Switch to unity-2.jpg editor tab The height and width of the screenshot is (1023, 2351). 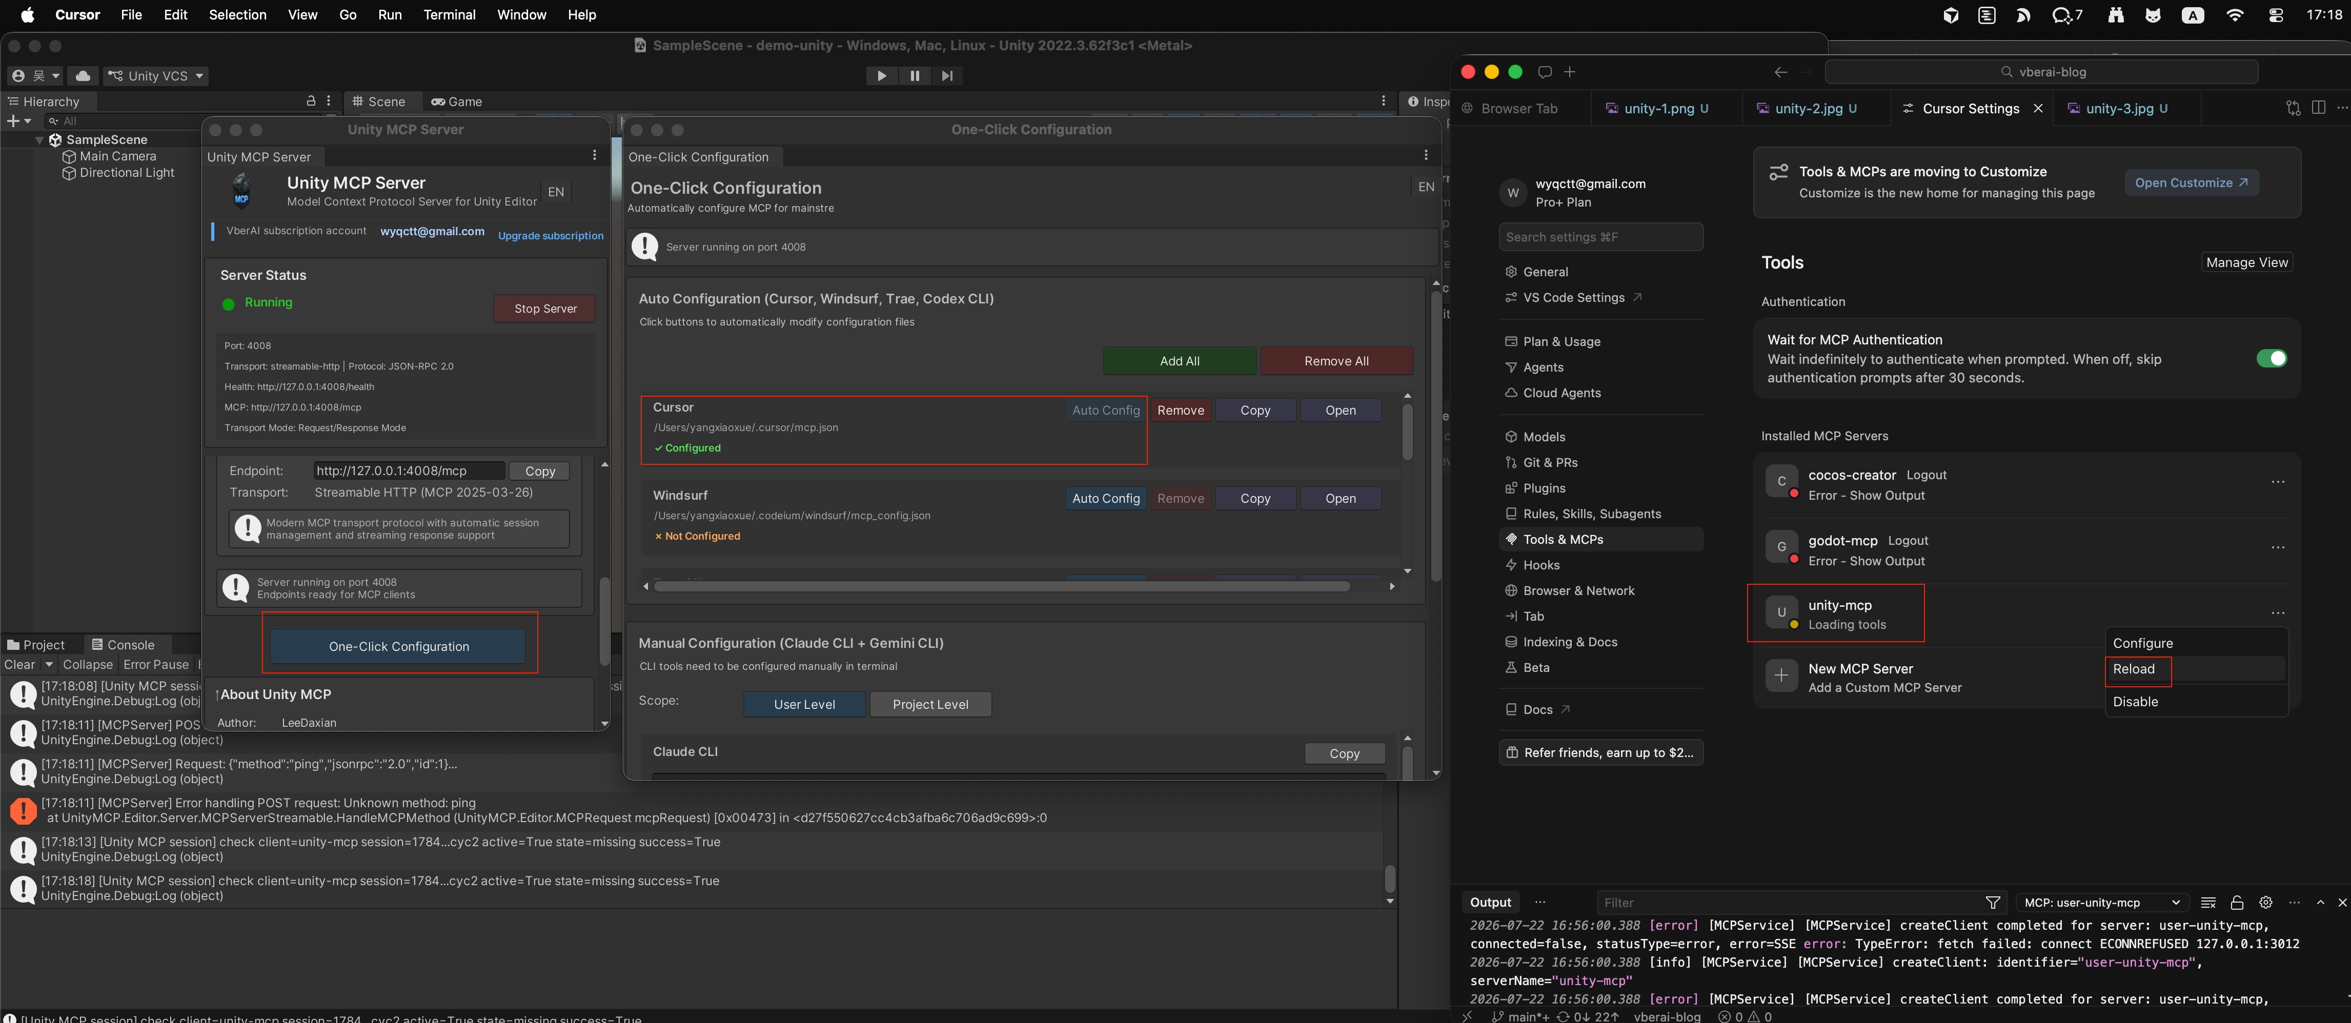click(x=1815, y=108)
